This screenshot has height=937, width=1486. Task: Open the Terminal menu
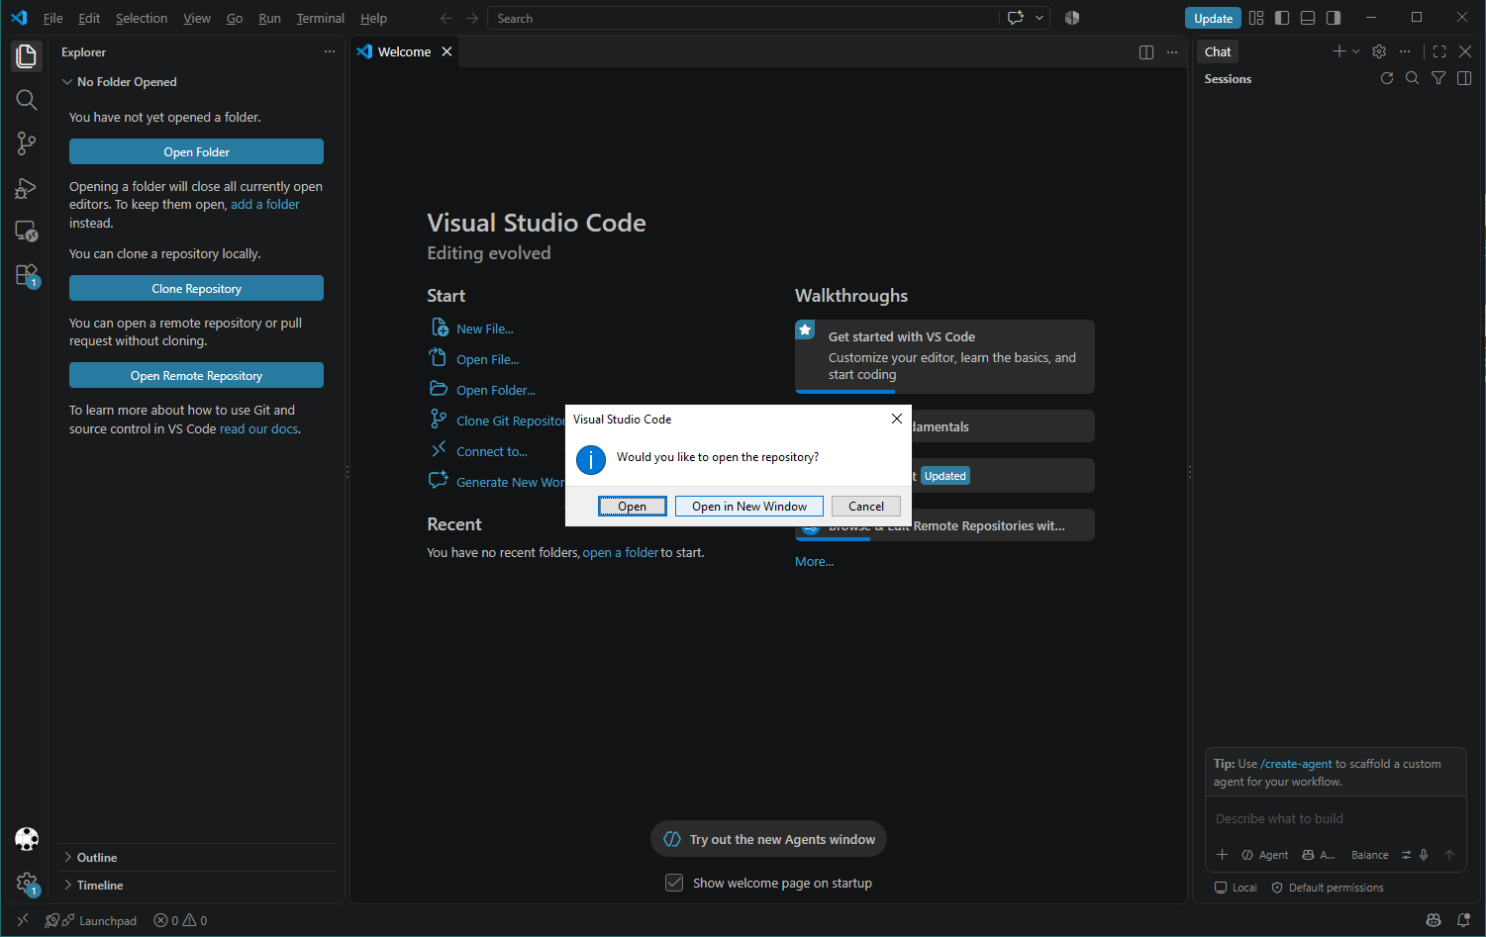[x=321, y=18]
